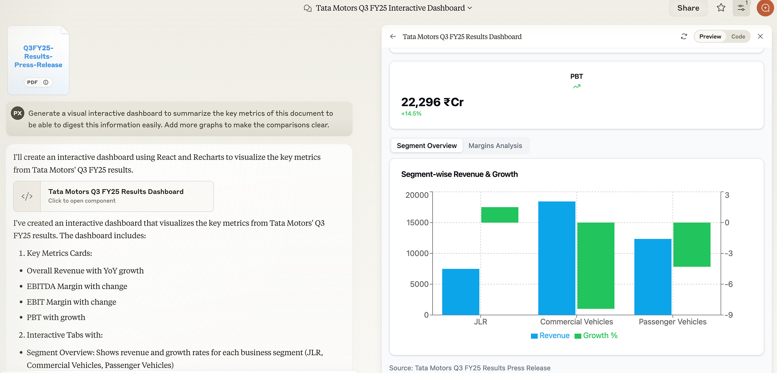This screenshot has width=777, height=373.
Task: Close the artifact preview panel
Action: coord(760,37)
